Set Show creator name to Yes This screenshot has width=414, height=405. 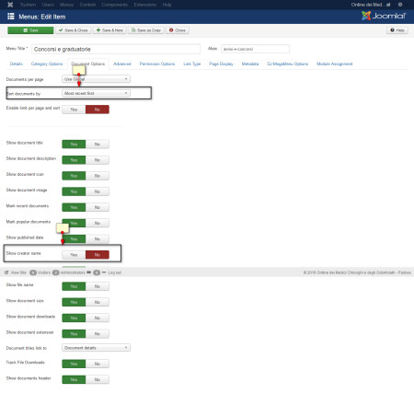tap(74, 255)
